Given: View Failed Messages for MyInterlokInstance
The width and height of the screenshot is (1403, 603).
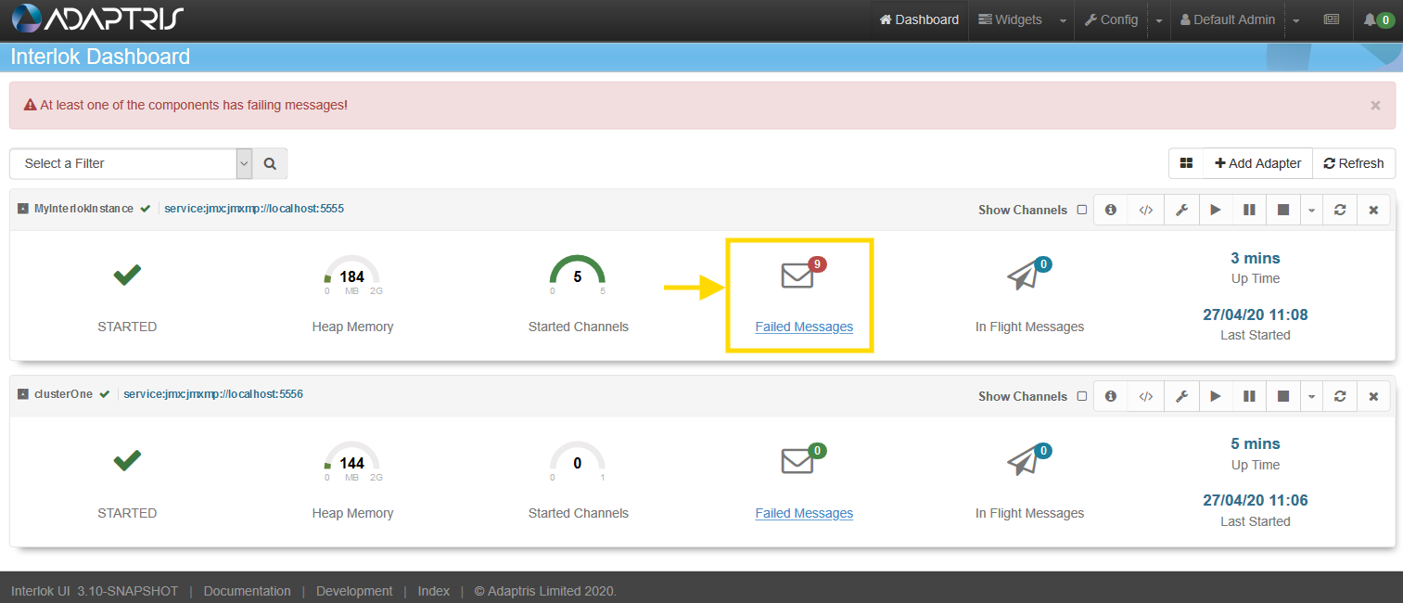Looking at the screenshot, I should pyautogui.click(x=803, y=327).
